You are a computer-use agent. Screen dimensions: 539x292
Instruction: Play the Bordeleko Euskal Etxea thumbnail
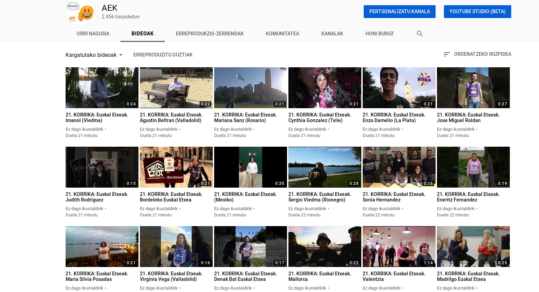tap(176, 167)
